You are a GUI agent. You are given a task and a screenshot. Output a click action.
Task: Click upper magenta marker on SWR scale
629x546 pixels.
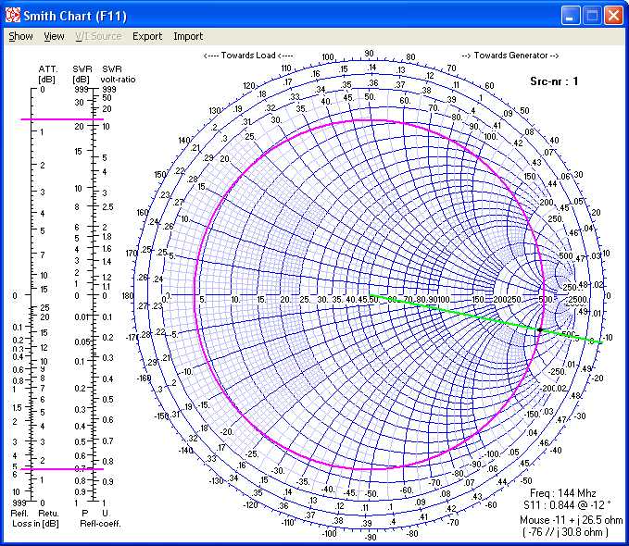(x=63, y=120)
